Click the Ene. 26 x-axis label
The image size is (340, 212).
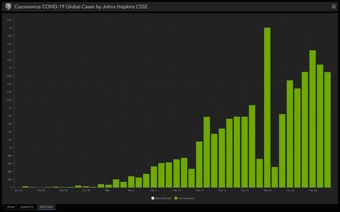coord(63,191)
